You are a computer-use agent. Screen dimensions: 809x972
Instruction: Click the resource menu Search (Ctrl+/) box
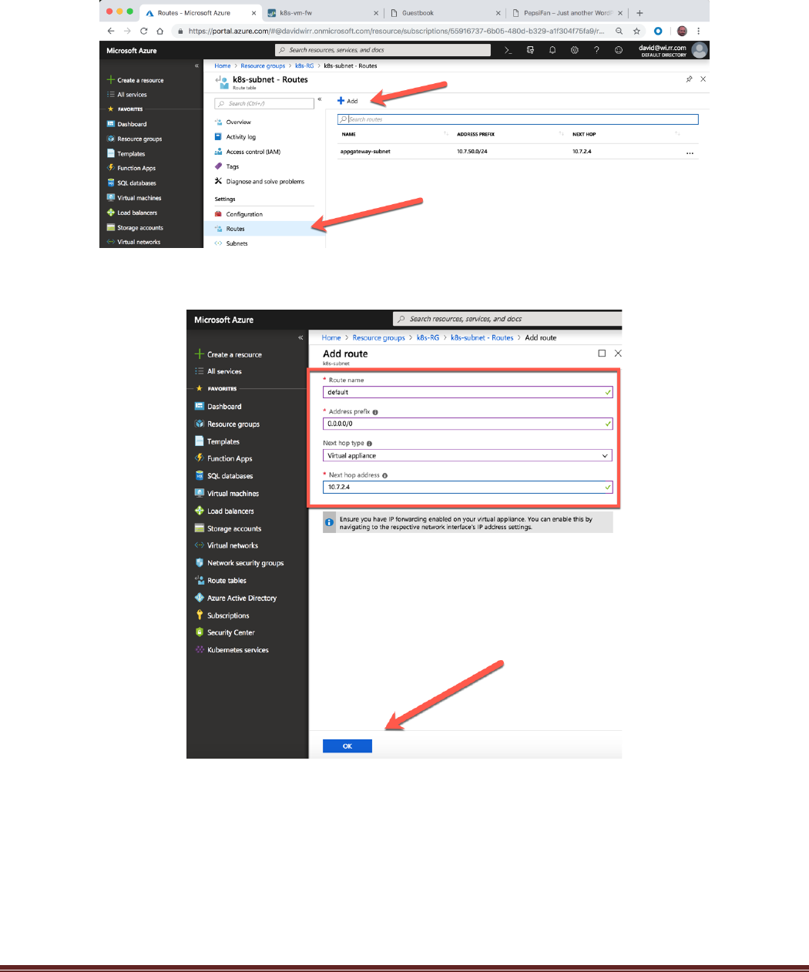[x=264, y=103]
